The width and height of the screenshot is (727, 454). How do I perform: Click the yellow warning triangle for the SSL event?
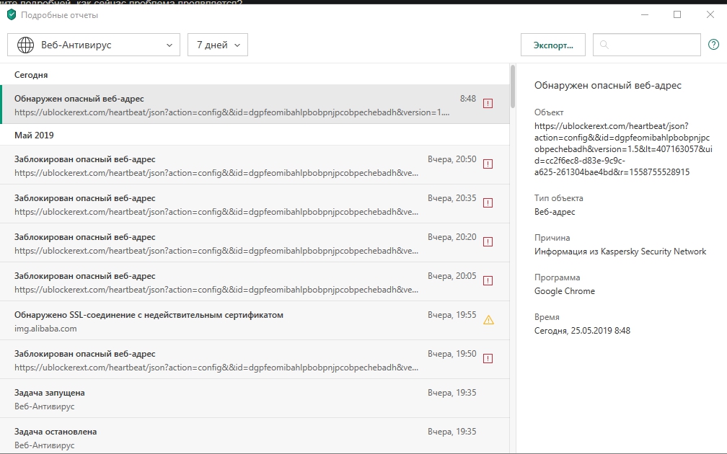point(488,320)
